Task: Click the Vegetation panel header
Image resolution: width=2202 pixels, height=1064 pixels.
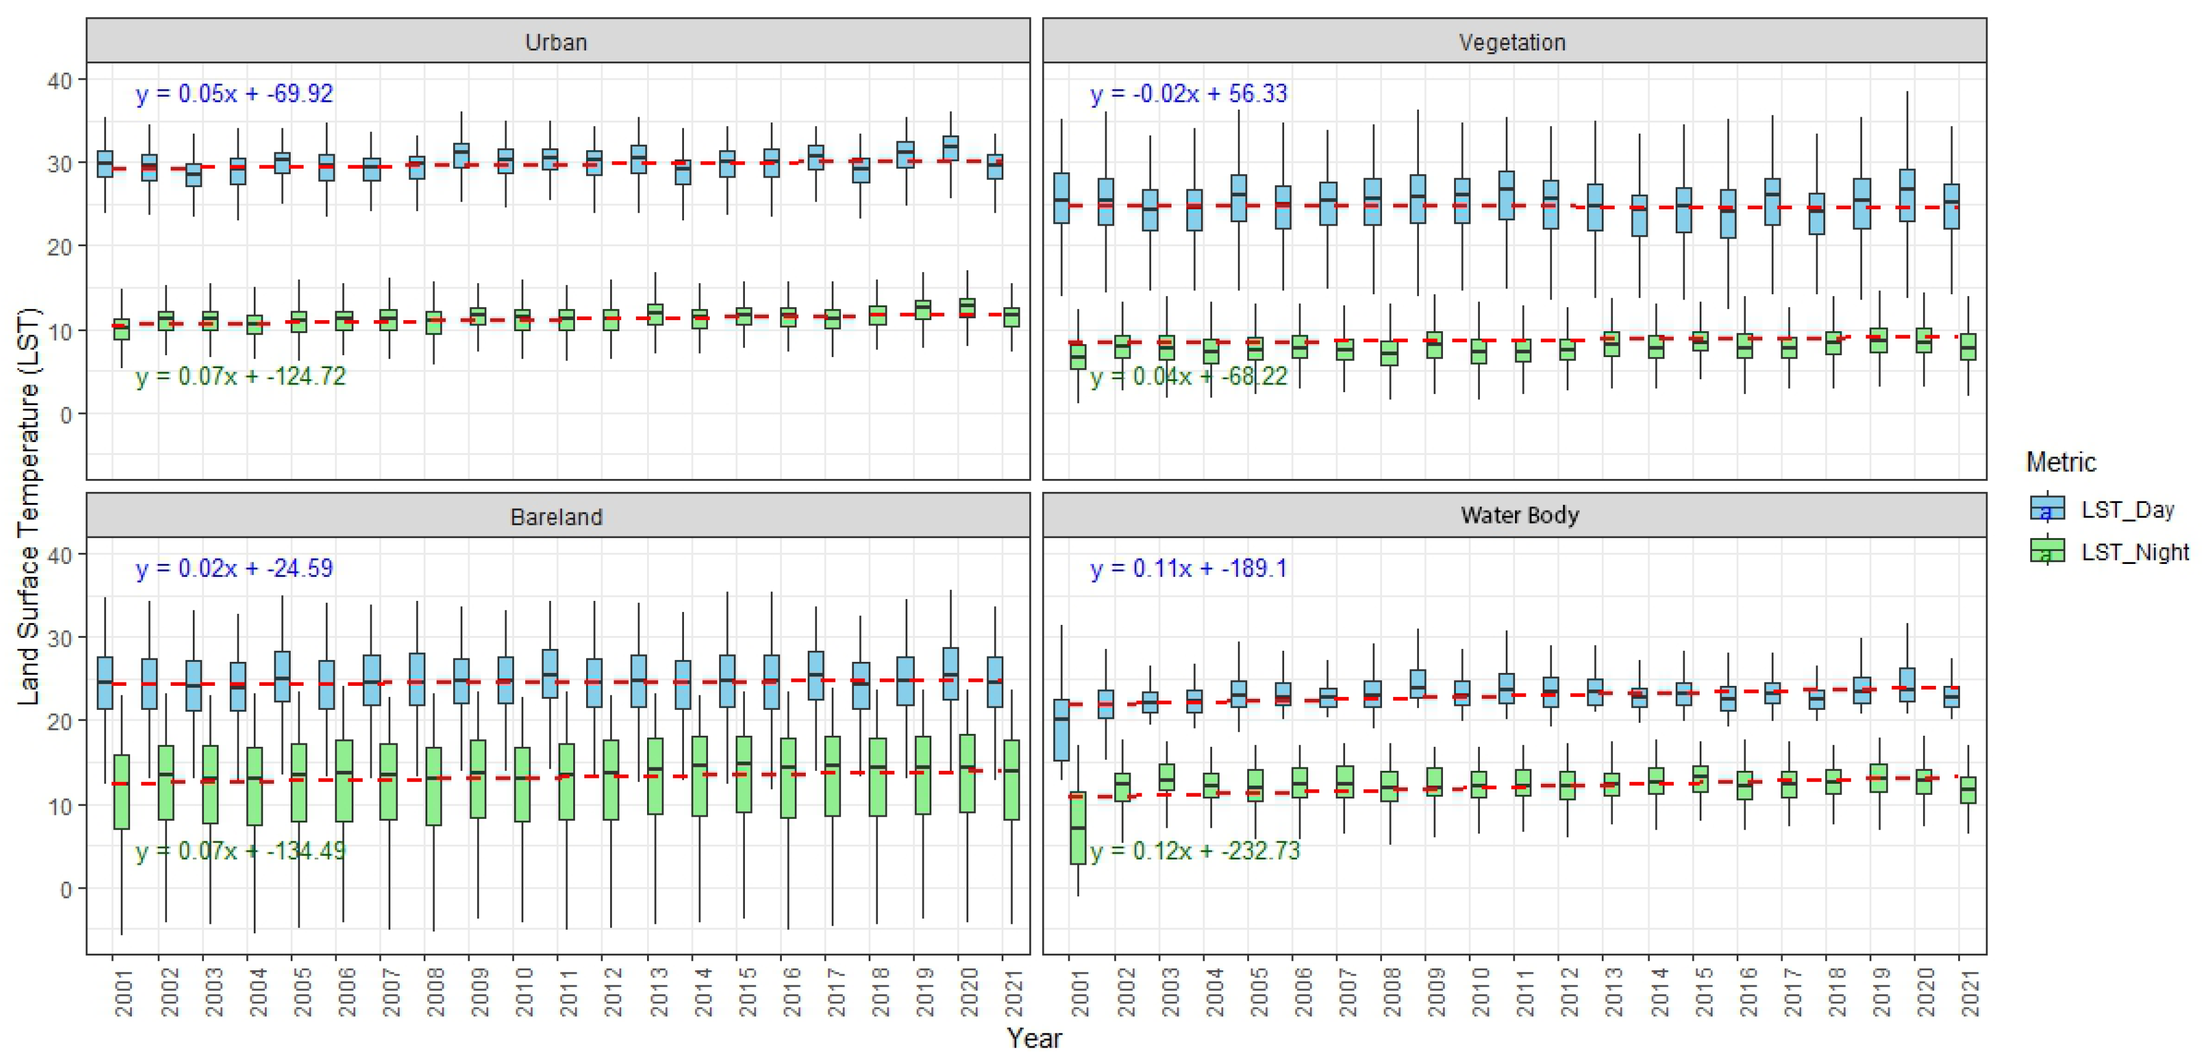Action: coord(1512,42)
